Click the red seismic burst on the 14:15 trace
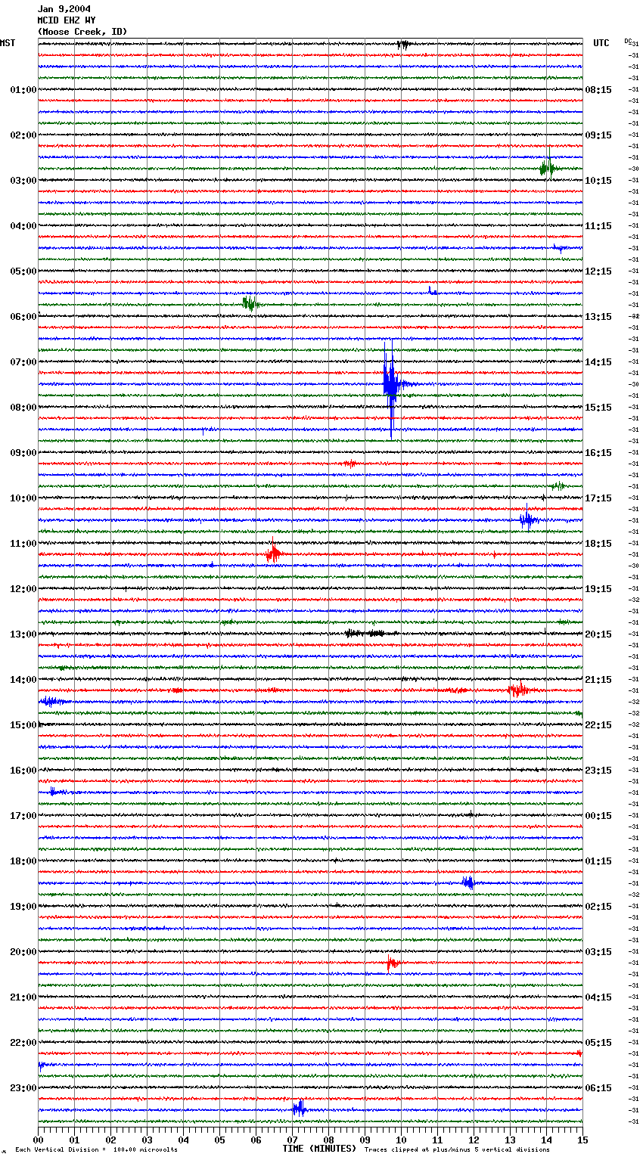Image resolution: width=643 pixels, height=1160 pixels. [x=519, y=689]
